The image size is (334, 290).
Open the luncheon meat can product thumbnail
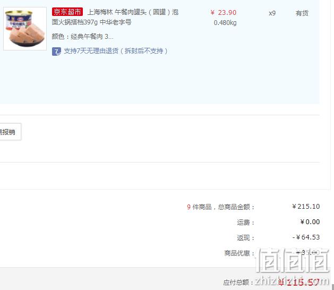tap(25, 29)
